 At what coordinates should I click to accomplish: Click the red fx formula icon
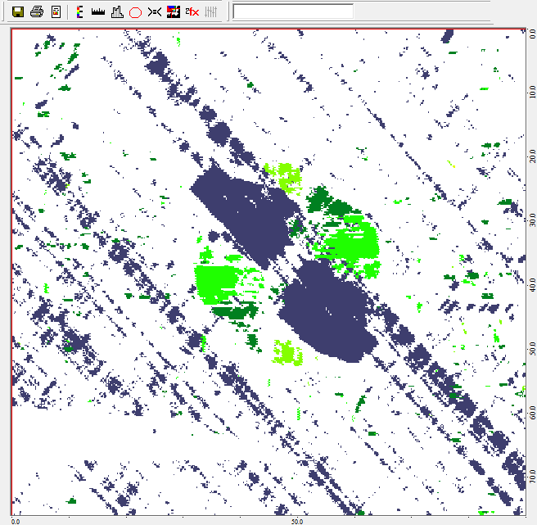tap(192, 11)
